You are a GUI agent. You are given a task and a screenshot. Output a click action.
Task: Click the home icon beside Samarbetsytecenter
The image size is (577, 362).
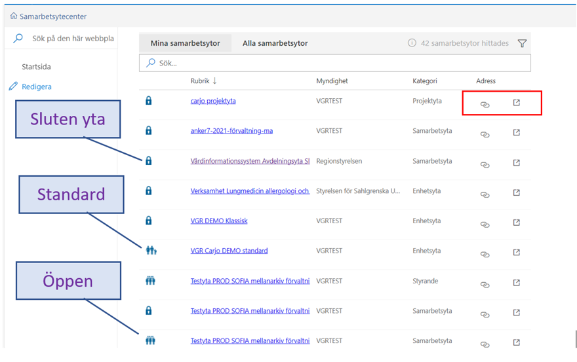(14, 16)
